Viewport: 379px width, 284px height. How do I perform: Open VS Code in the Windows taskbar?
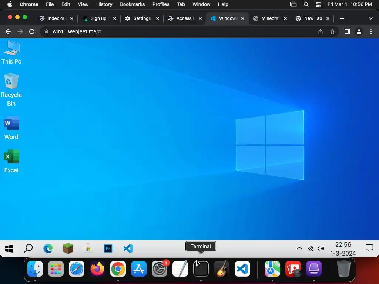point(128,248)
